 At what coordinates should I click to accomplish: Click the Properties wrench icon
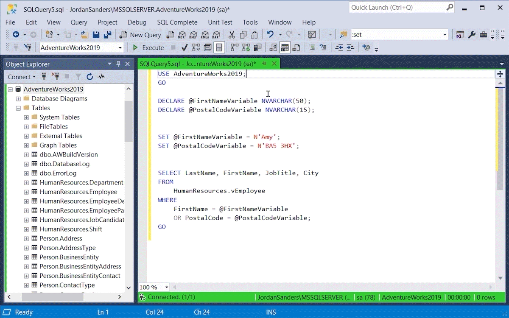[472, 35]
